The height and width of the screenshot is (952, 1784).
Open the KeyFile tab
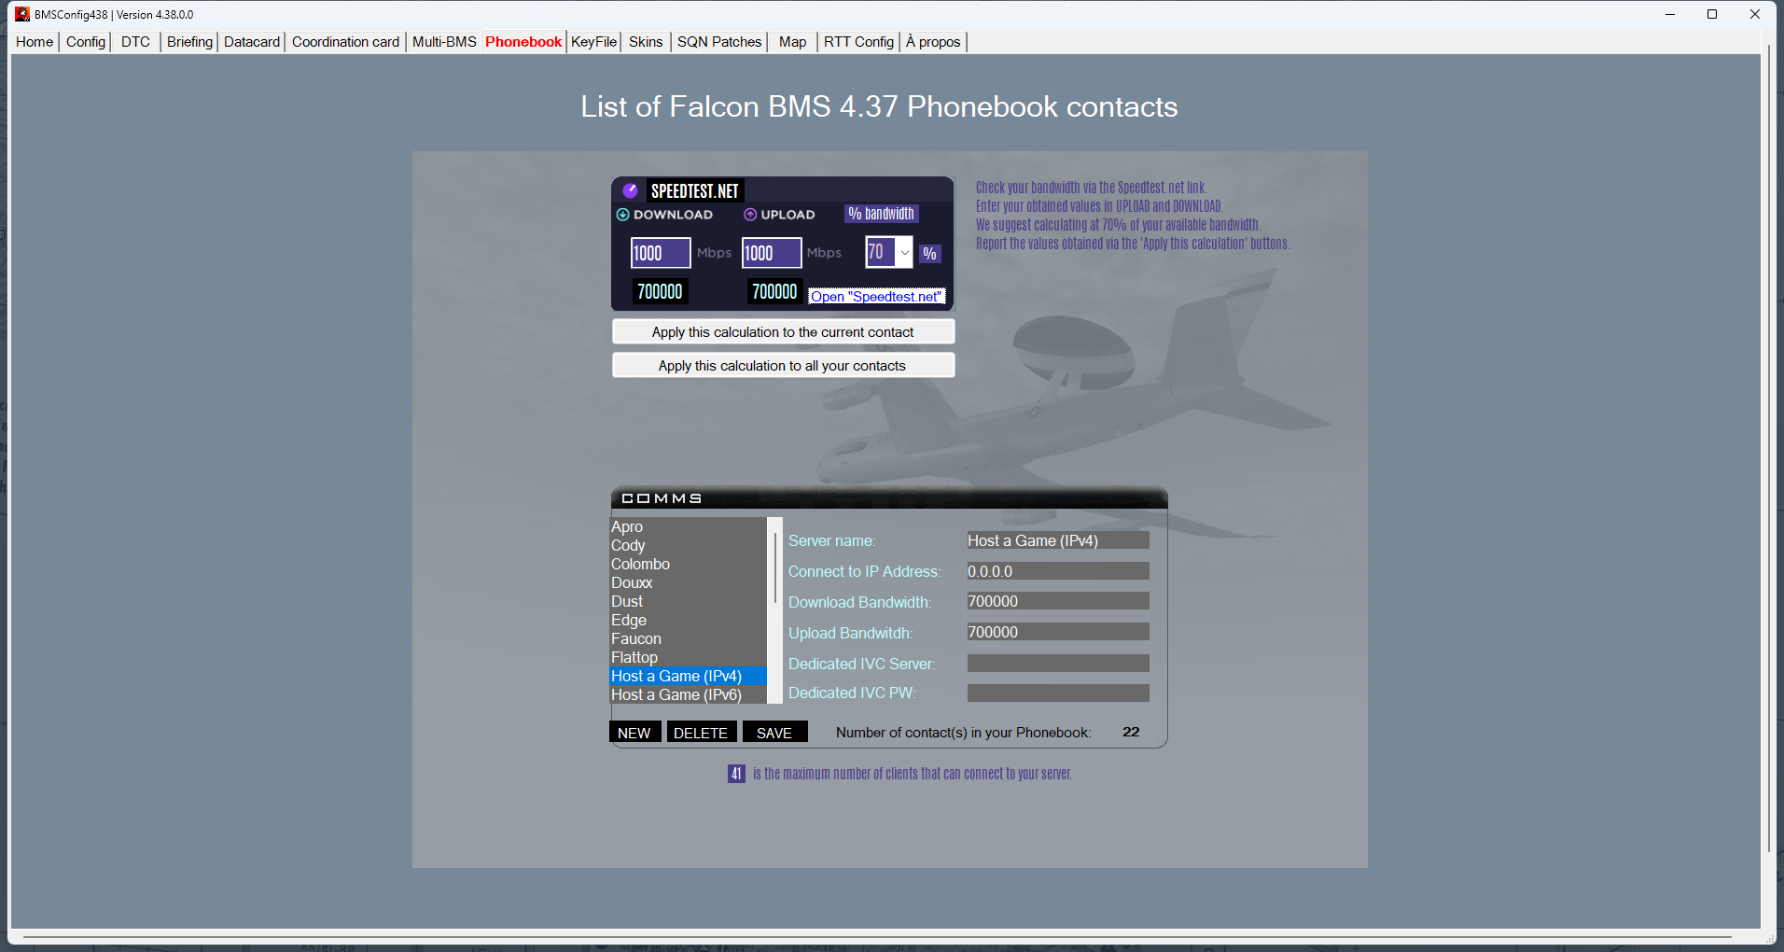[x=594, y=42]
